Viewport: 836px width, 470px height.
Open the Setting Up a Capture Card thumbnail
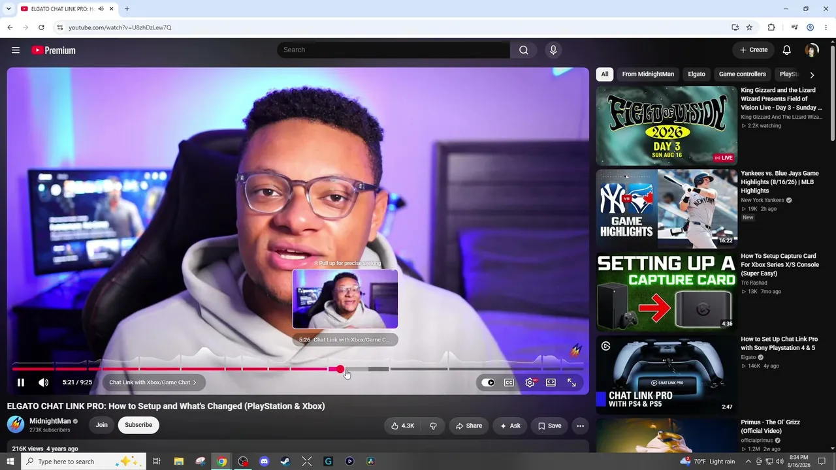click(666, 292)
